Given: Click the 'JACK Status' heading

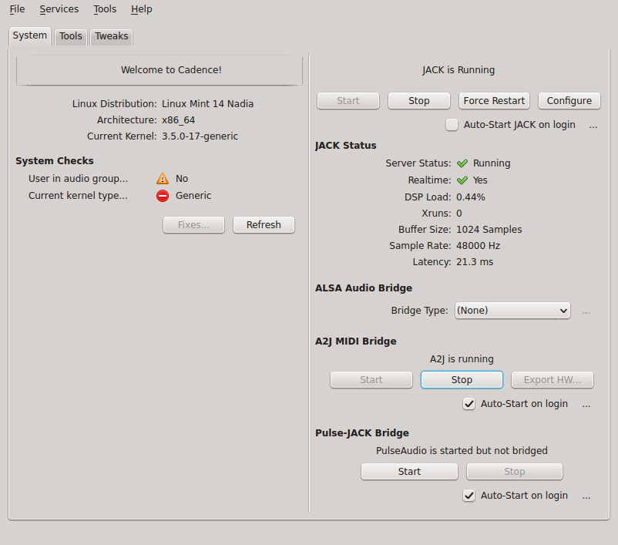Looking at the screenshot, I should [x=346, y=146].
